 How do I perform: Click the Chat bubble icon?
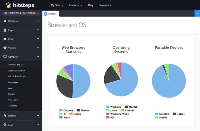[x=5, y=39]
